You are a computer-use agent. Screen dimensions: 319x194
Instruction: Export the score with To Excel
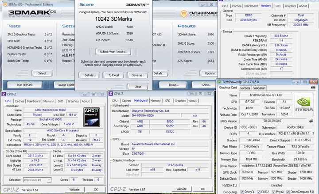(113, 75)
